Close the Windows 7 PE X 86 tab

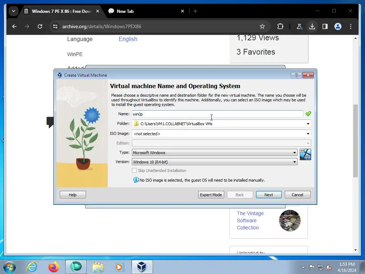[98, 11]
